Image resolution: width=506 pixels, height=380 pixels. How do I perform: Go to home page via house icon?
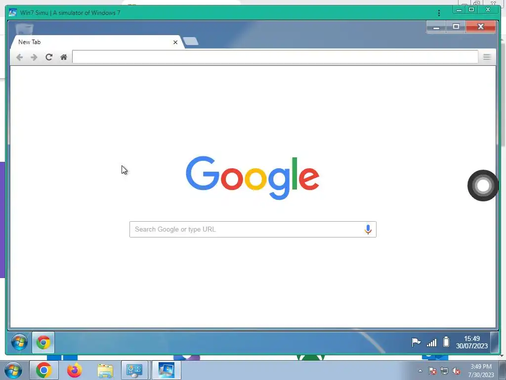click(x=64, y=57)
